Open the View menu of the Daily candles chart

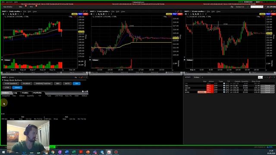pyautogui.click(x=35, y=12)
